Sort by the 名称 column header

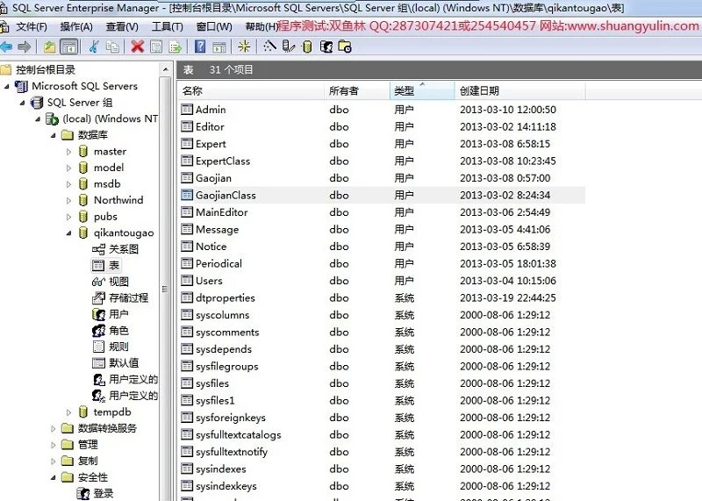[250, 91]
